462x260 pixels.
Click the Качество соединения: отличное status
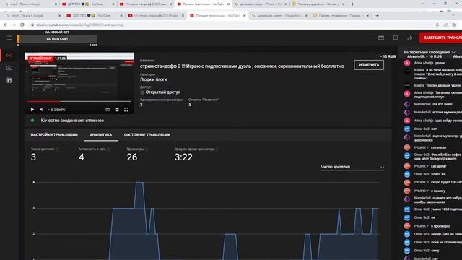pos(72,121)
